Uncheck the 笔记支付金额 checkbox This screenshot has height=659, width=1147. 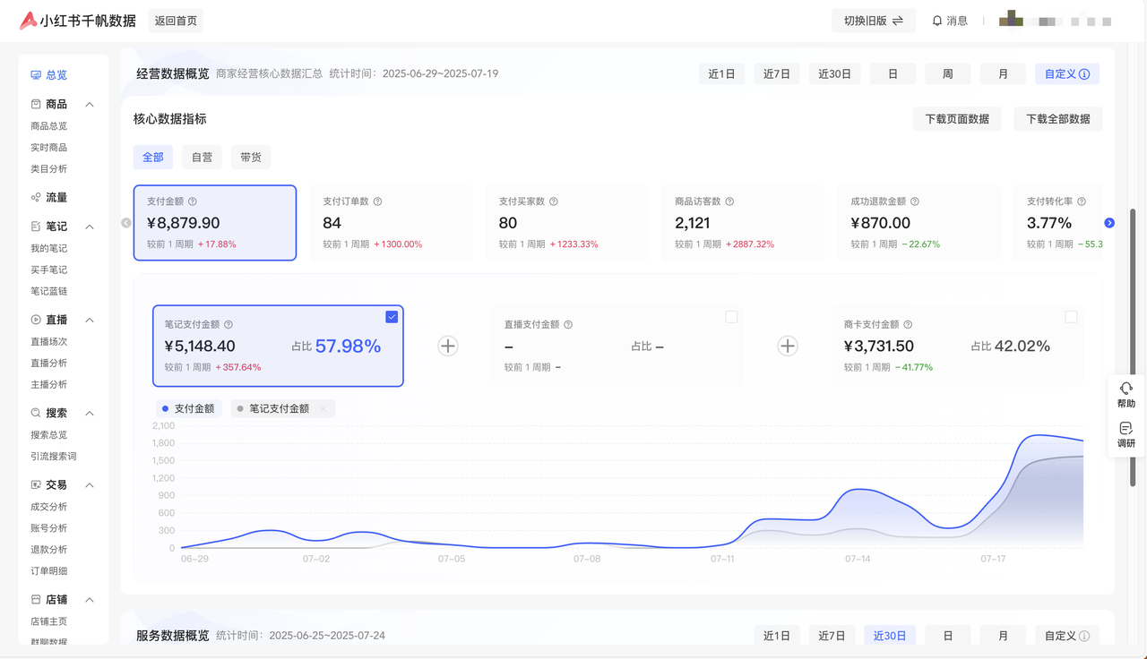coord(392,317)
